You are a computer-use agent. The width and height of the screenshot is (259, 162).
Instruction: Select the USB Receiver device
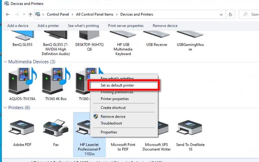(x=156, y=39)
